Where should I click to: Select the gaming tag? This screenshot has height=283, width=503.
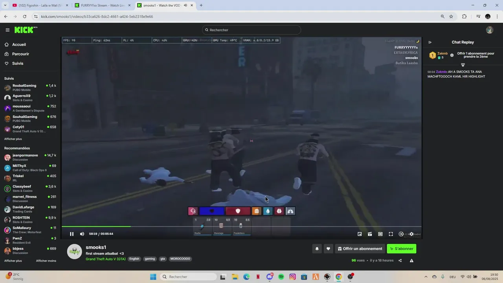click(150, 259)
